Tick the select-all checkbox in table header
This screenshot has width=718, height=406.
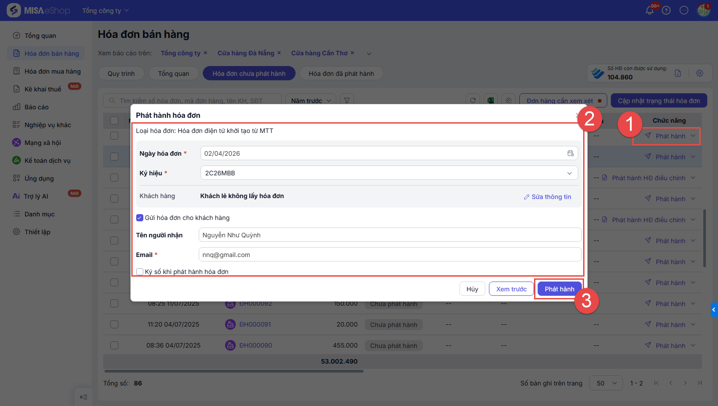[x=114, y=120]
